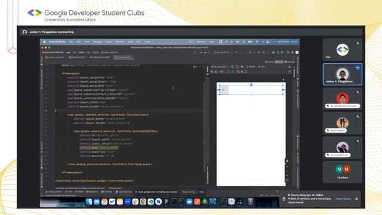
Task: Switch to Code view mode
Action: click(x=269, y=62)
